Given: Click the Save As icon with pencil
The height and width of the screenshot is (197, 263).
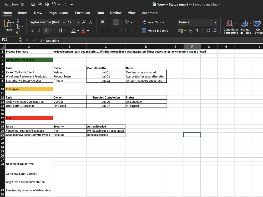Looking at the screenshot, I should (x=47, y=4).
